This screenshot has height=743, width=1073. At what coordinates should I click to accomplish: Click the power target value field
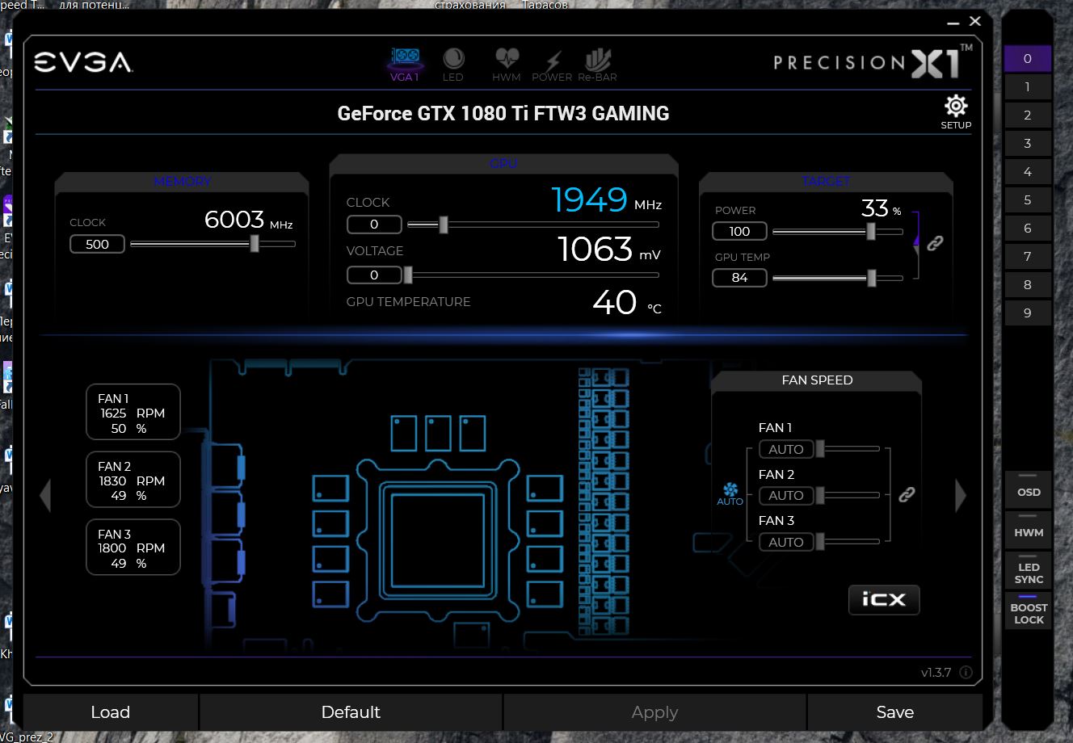pyautogui.click(x=739, y=231)
